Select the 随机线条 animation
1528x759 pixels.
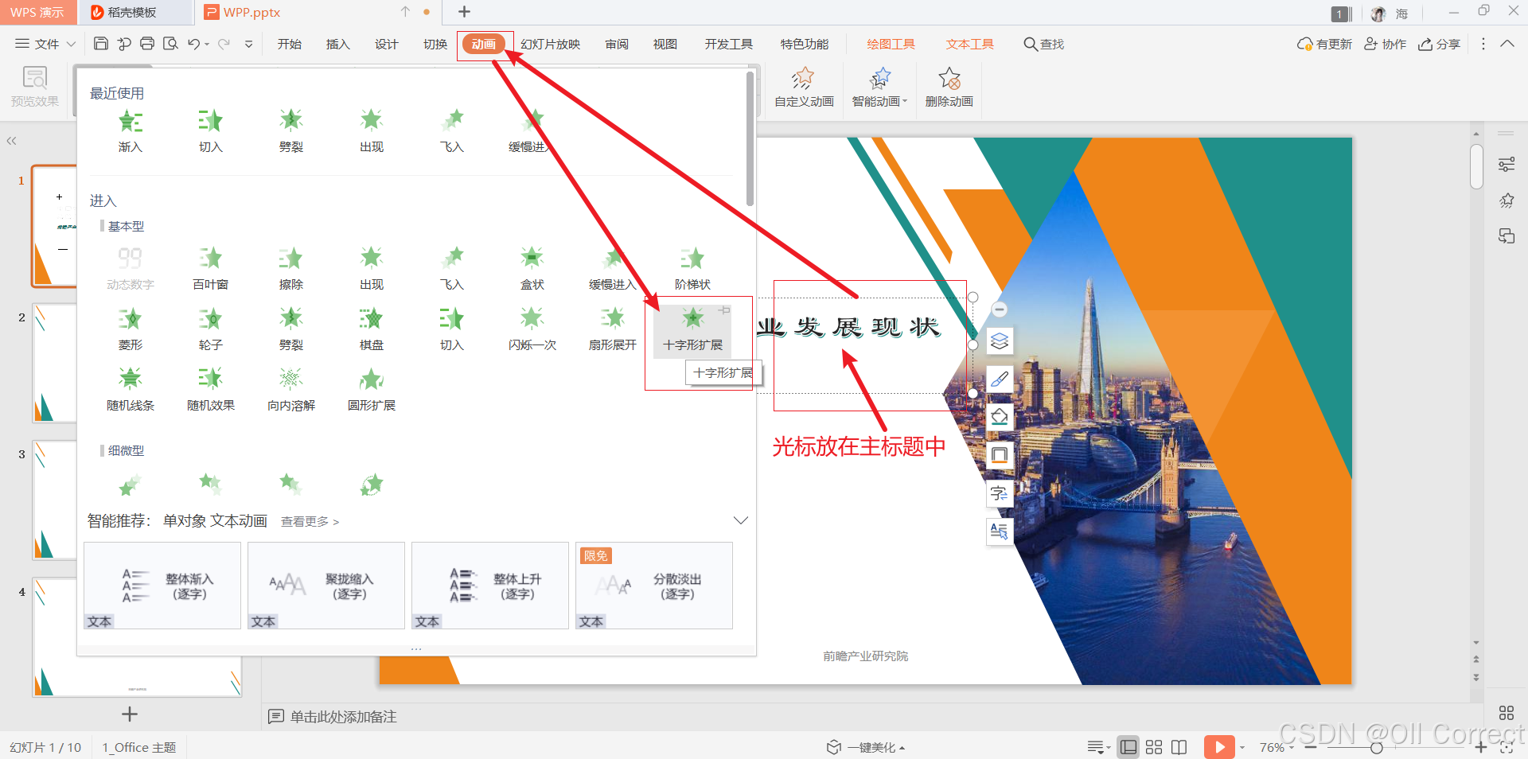(130, 389)
